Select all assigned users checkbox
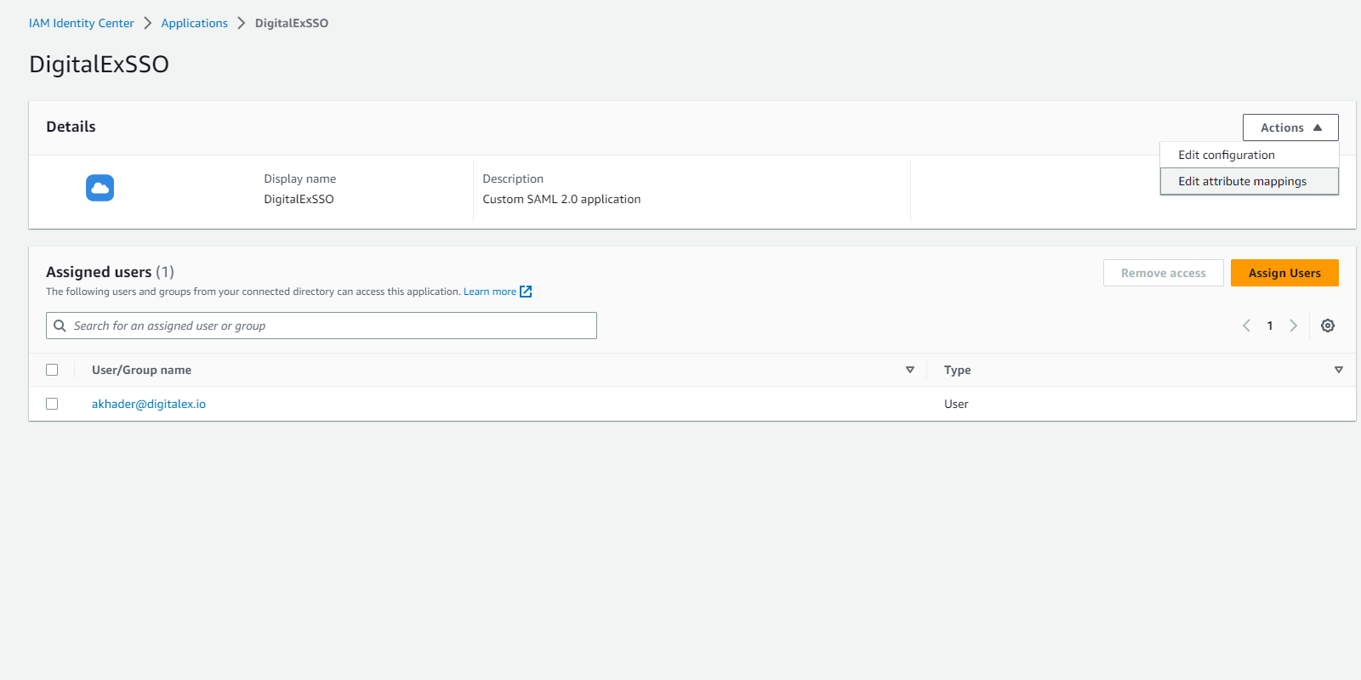Image resolution: width=1361 pixels, height=680 pixels. (x=52, y=370)
